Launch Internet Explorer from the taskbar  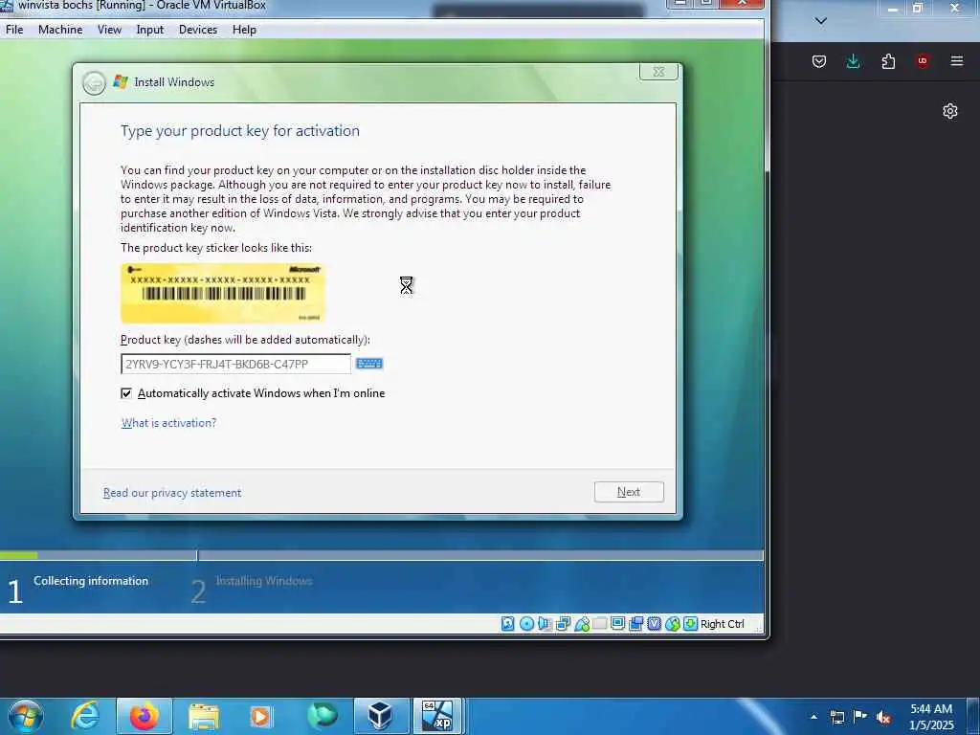85,716
